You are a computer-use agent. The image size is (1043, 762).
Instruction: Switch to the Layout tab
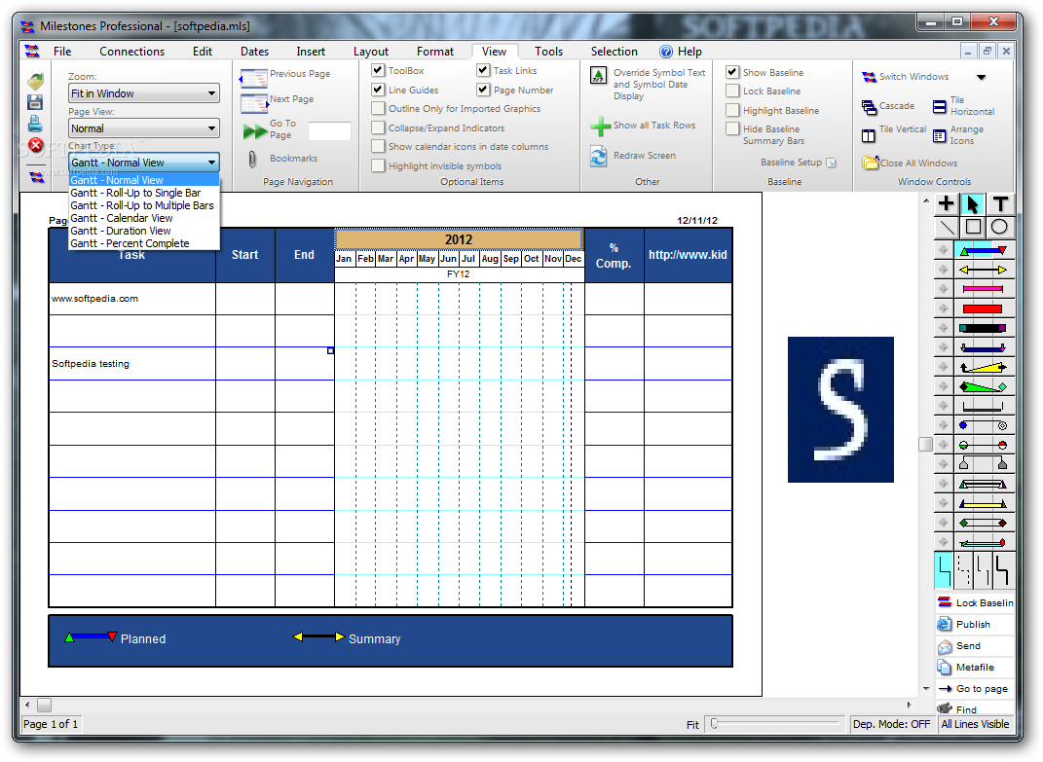click(x=371, y=52)
